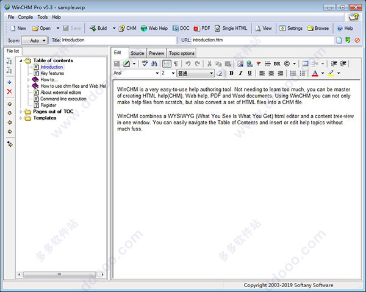Click the spell check icon

[145, 63]
